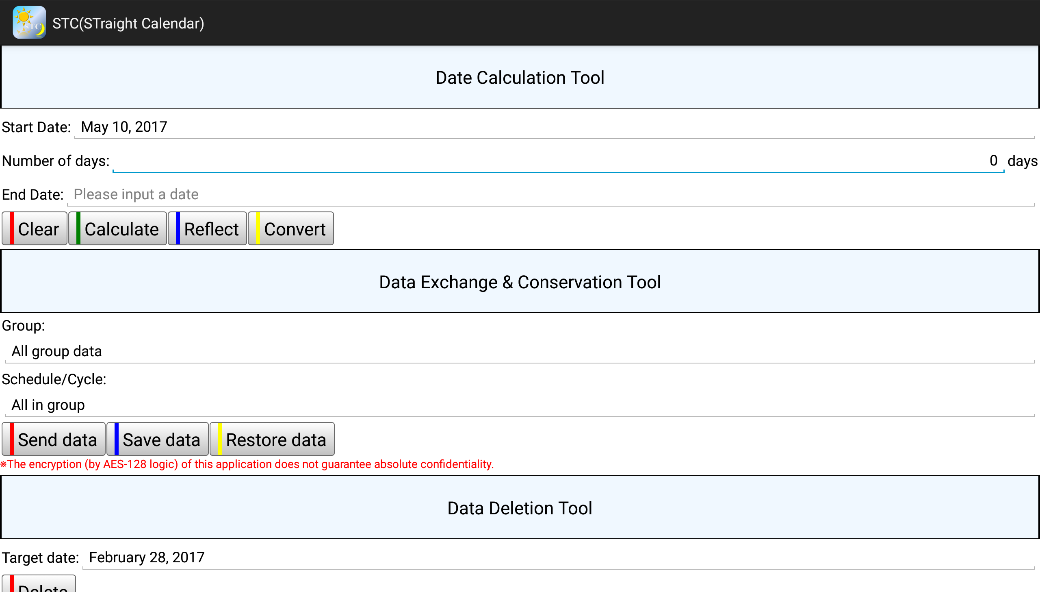This screenshot has height=592, width=1040.
Task: Click the STC(STraight Calendar) title text
Action: click(x=128, y=24)
